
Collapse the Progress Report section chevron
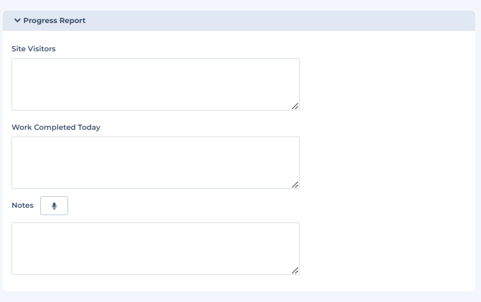[x=17, y=21]
